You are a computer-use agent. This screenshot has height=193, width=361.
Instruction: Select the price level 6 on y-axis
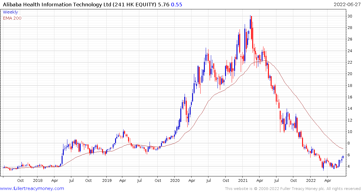(x=349, y=155)
